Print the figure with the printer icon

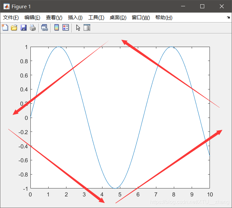[33, 28]
